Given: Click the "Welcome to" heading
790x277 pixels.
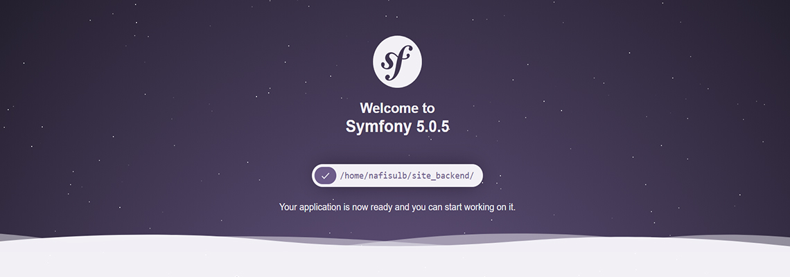Looking at the screenshot, I should (397, 108).
